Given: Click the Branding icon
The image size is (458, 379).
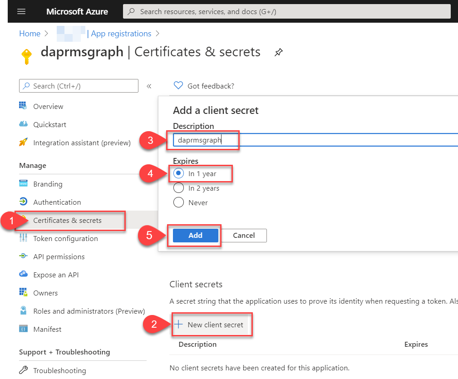Looking at the screenshot, I should pos(23,184).
